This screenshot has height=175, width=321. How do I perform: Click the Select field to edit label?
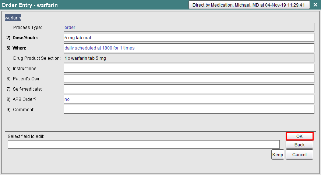pos(26,136)
